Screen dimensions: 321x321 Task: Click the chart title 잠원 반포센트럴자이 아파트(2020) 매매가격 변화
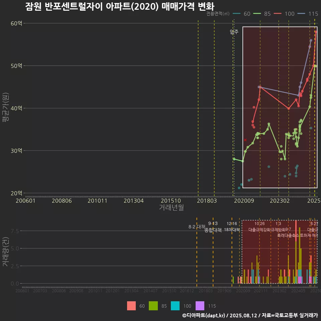click(x=120, y=6)
